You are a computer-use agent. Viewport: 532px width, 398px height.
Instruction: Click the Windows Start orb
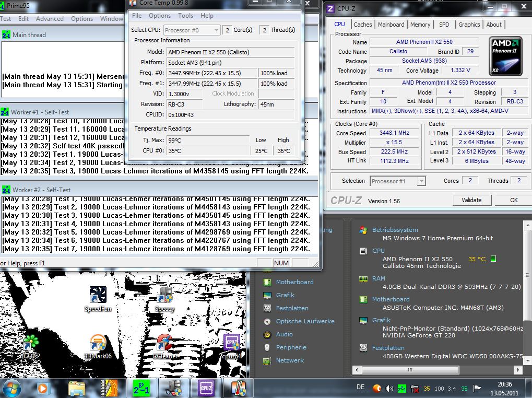pyautogui.click(x=12, y=388)
